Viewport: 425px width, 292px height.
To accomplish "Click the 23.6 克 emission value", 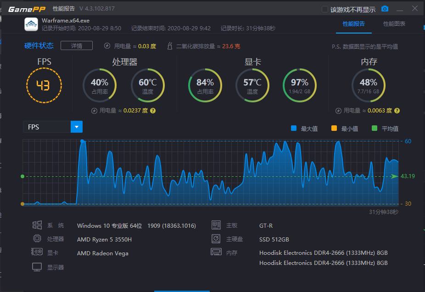I will pos(231,46).
